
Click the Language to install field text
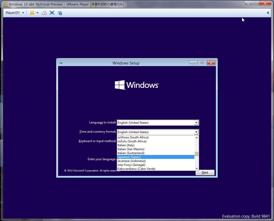point(133,123)
